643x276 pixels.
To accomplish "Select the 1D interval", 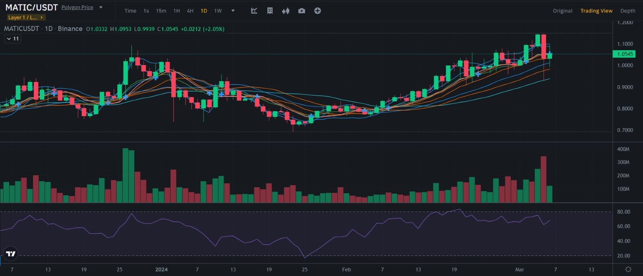I will coord(204,11).
